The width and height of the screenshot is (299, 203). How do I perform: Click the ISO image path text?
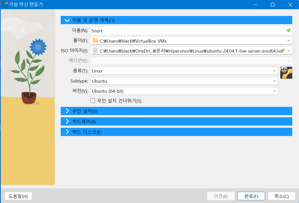[191, 51]
